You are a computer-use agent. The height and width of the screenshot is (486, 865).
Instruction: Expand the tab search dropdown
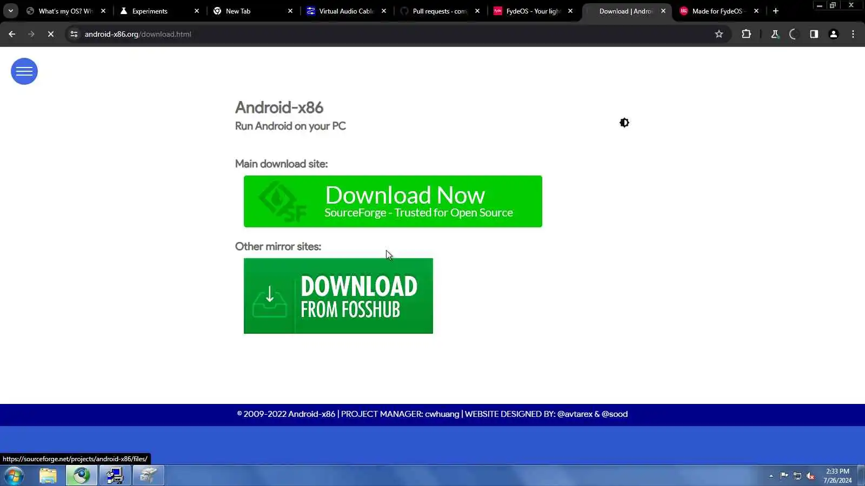point(11,11)
